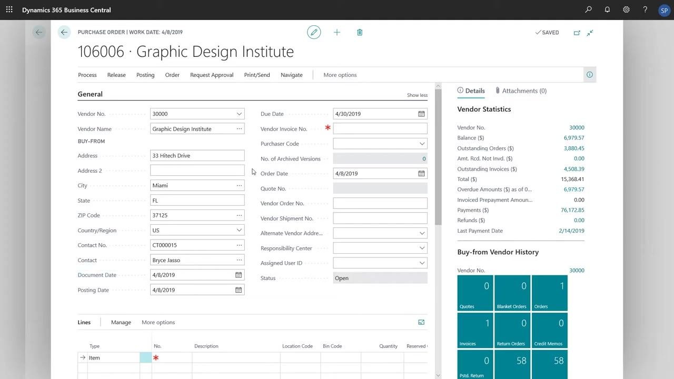Expand the Assigned User ID dropdown
The width and height of the screenshot is (674, 379).
(422, 263)
